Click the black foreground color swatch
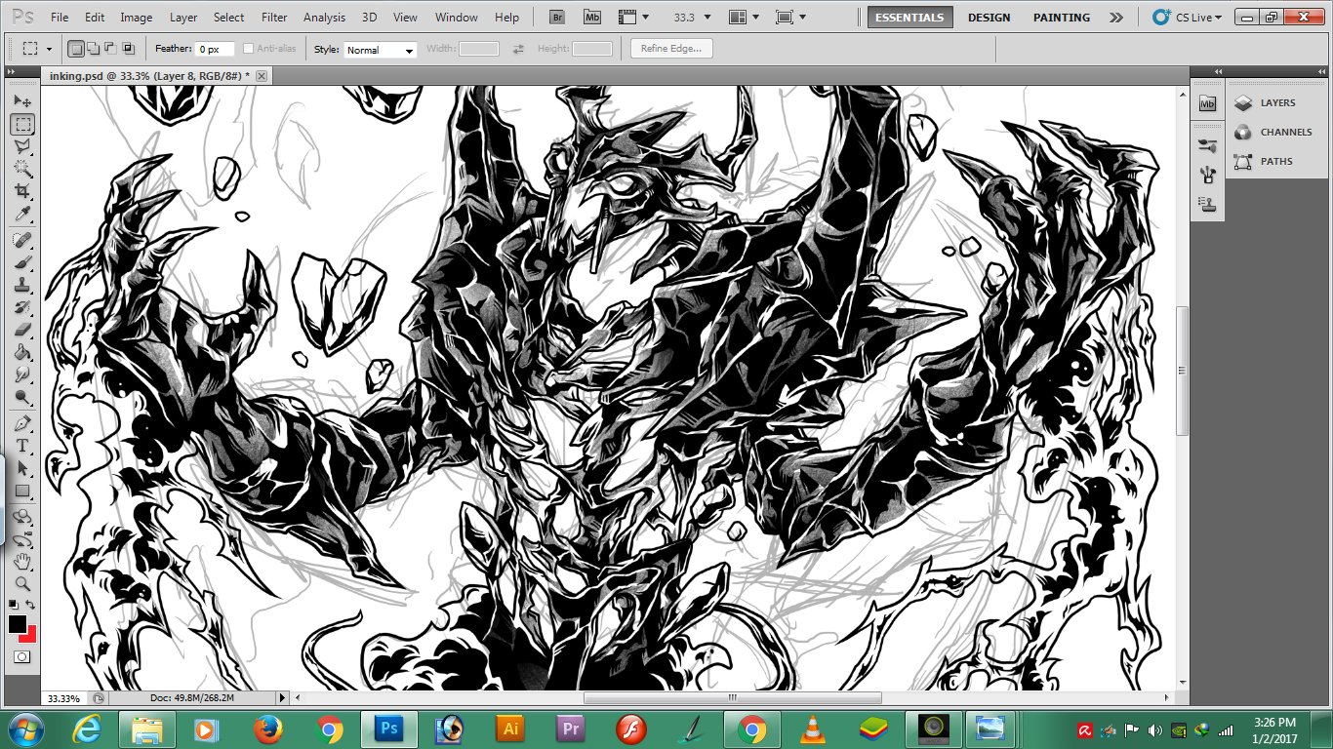The height and width of the screenshot is (749, 1333). (x=18, y=624)
